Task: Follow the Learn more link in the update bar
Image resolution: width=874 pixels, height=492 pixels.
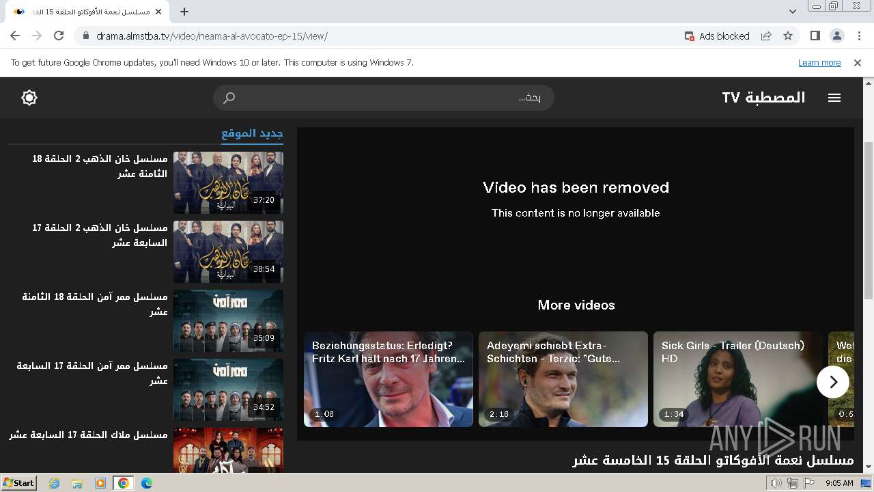Action: click(819, 62)
